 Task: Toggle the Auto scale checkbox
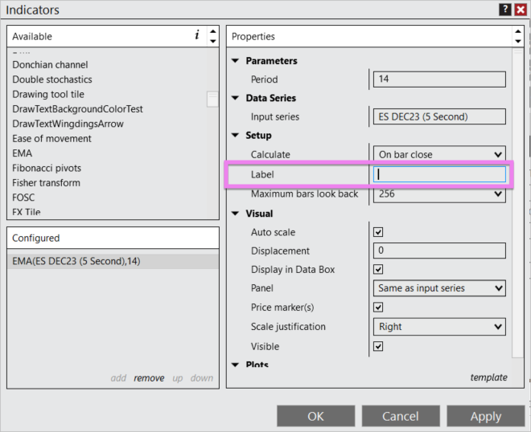(x=378, y=232)
